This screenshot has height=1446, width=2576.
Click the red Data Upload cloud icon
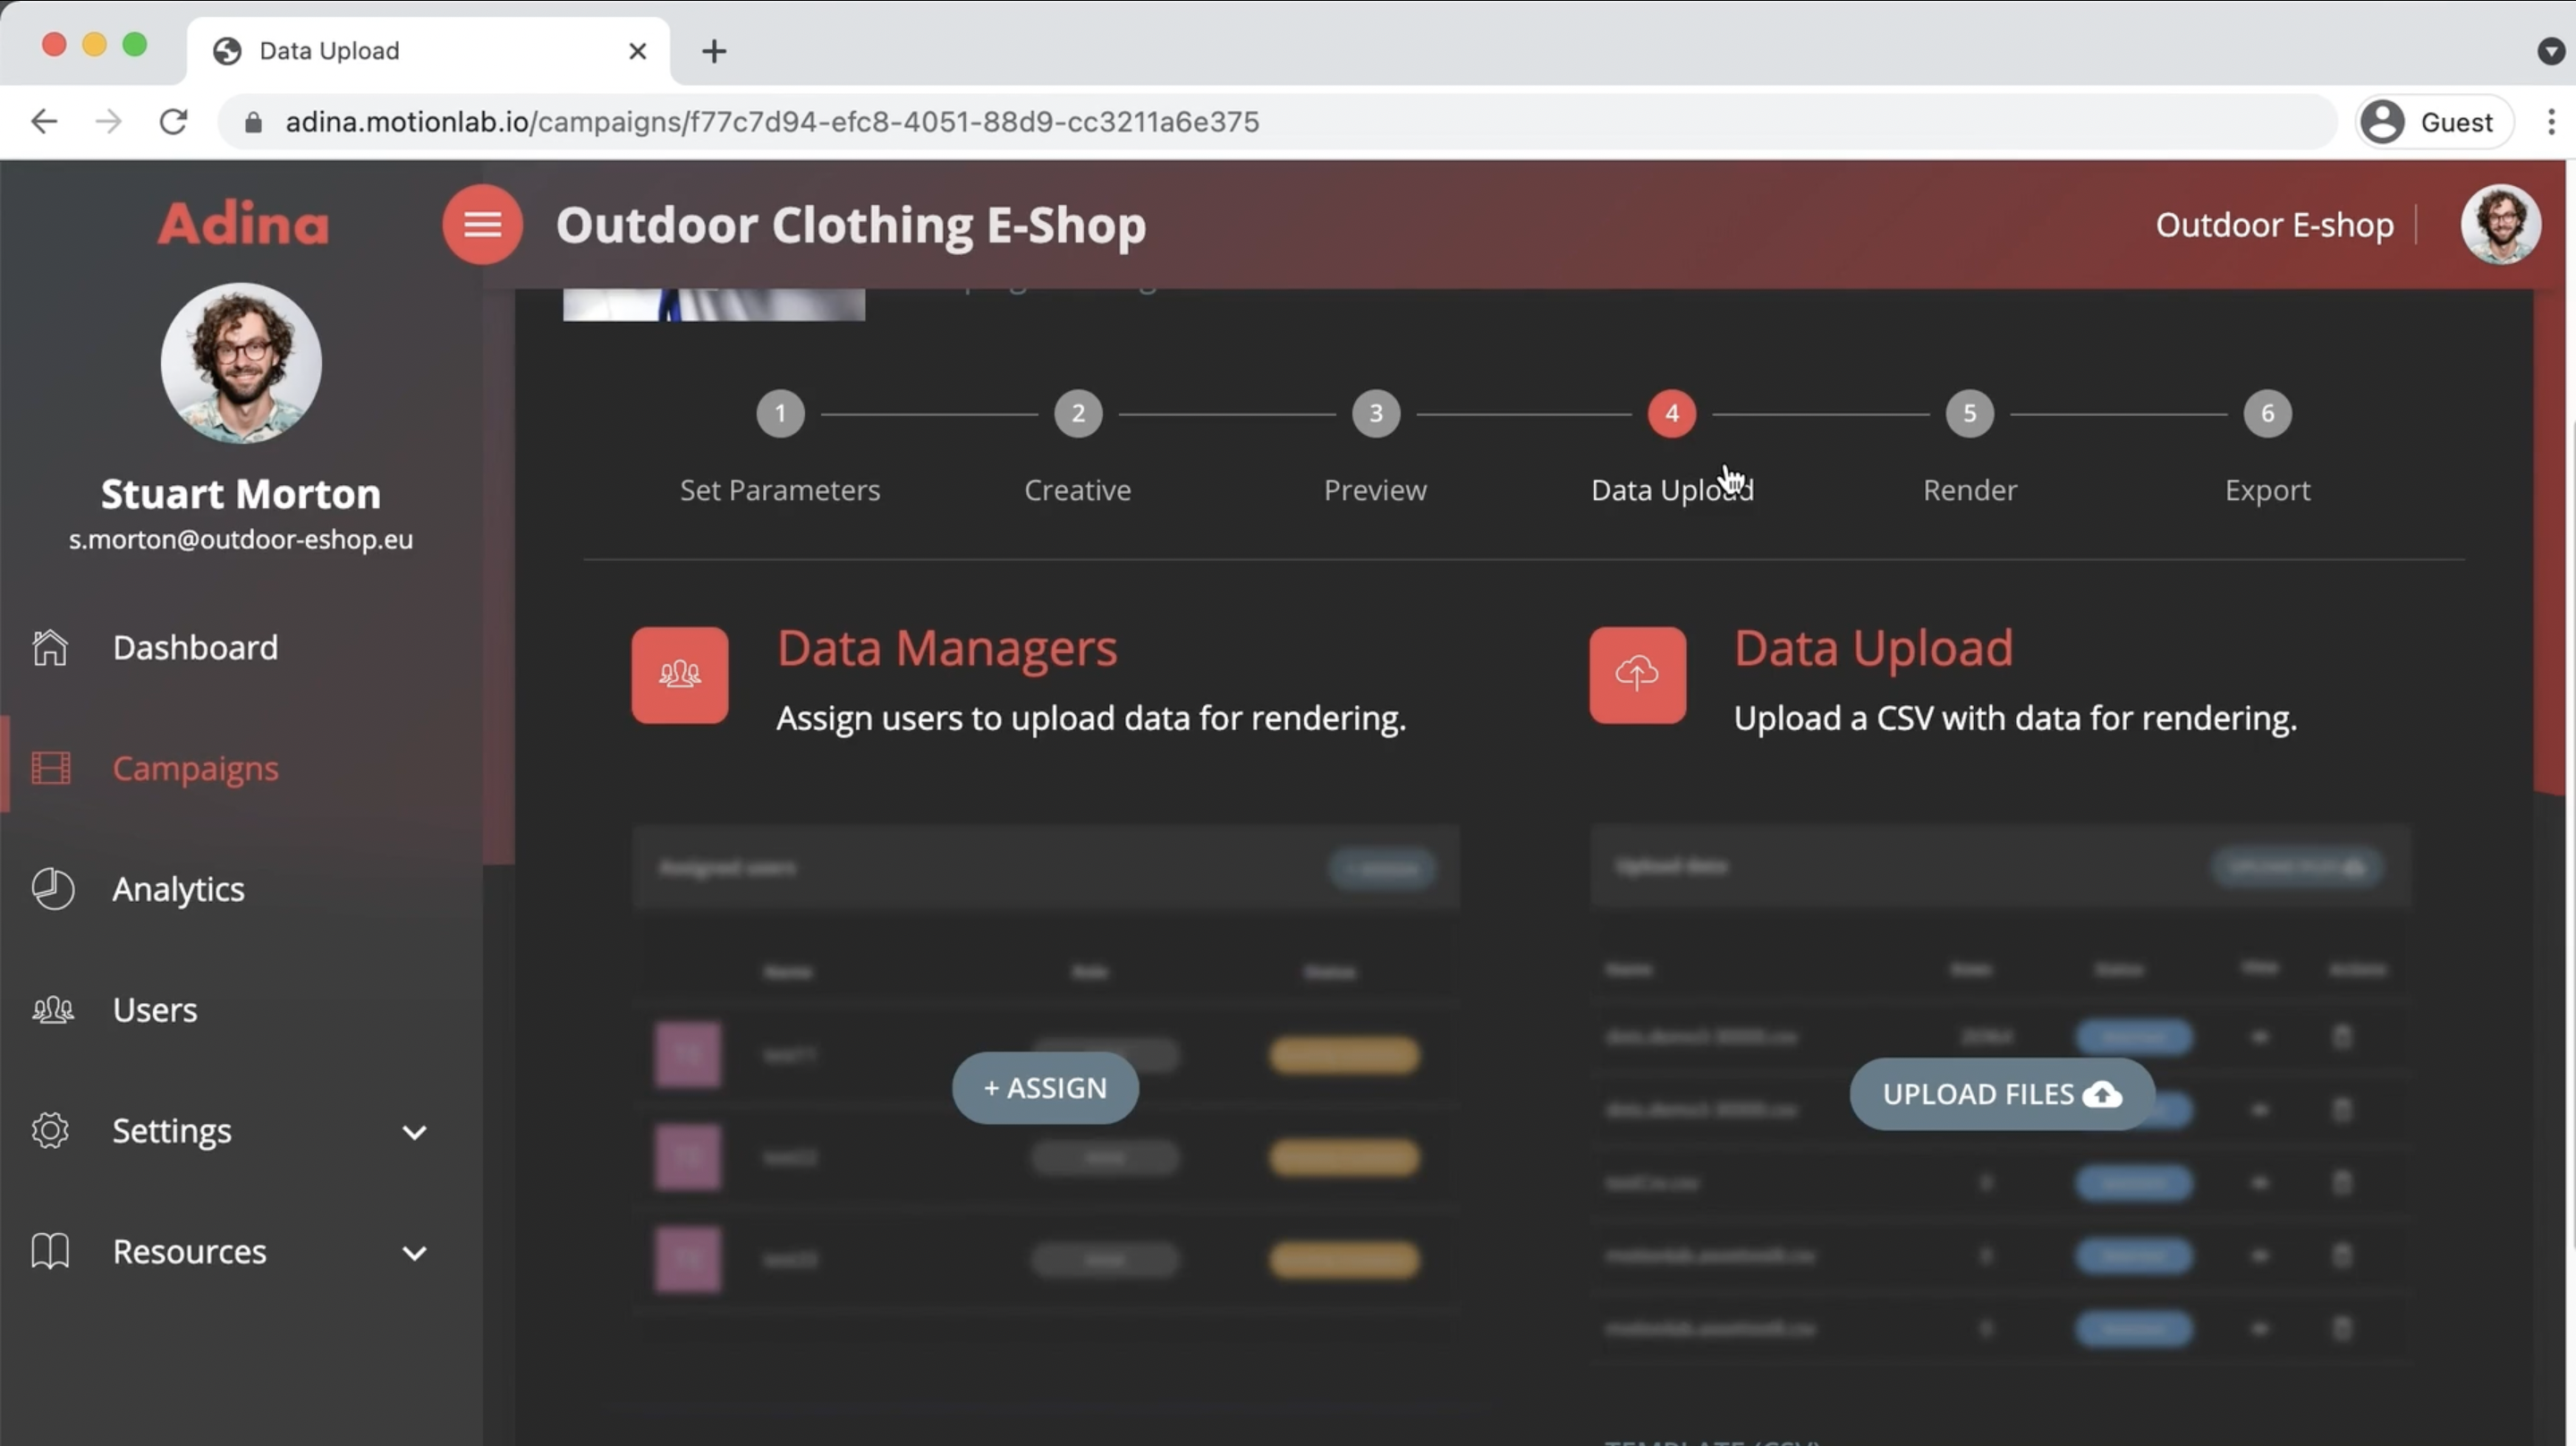pos(1636,675)
